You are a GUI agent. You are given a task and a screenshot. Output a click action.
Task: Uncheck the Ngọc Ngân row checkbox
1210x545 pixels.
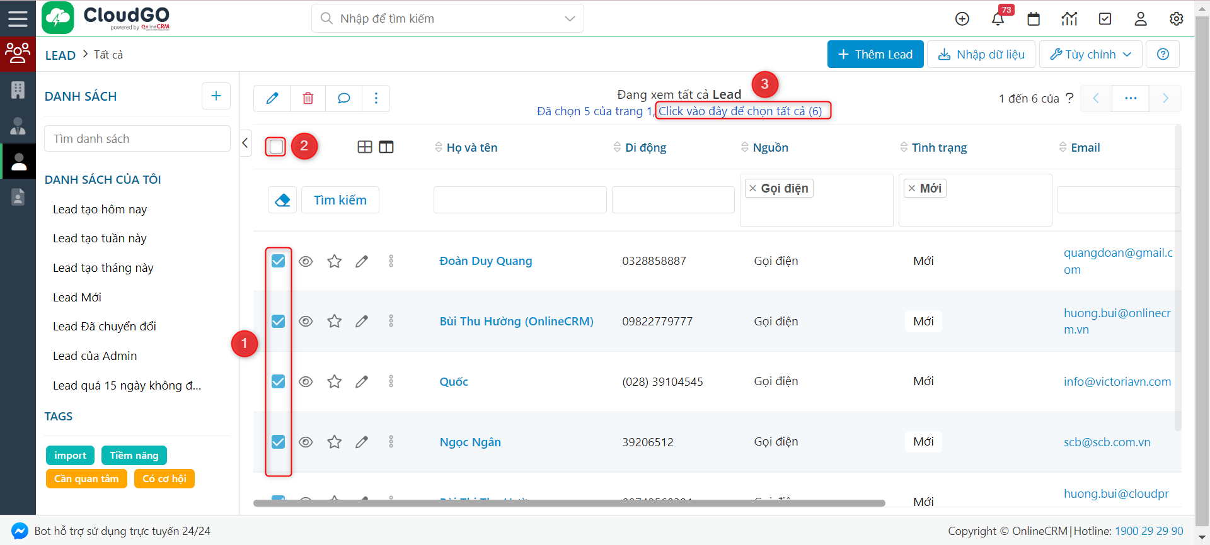pos(278,442)
